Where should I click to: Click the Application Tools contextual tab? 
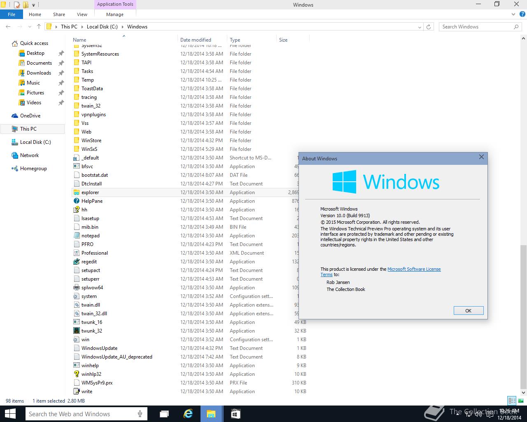point(115,5)
